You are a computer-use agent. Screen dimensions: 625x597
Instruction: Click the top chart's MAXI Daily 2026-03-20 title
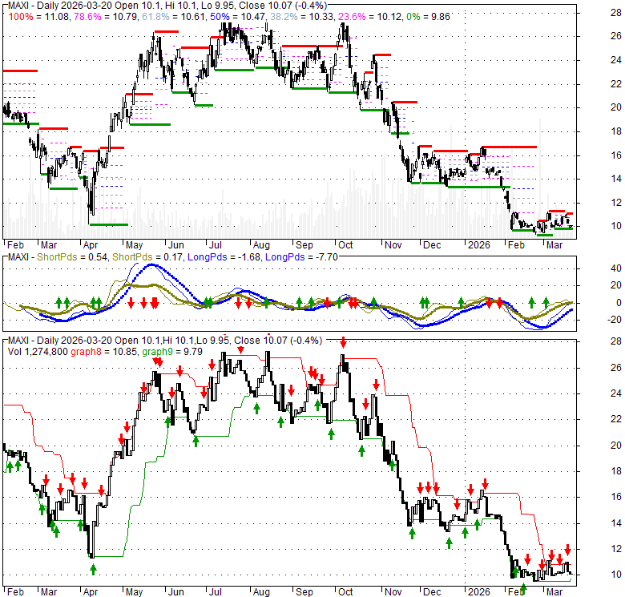167,6
